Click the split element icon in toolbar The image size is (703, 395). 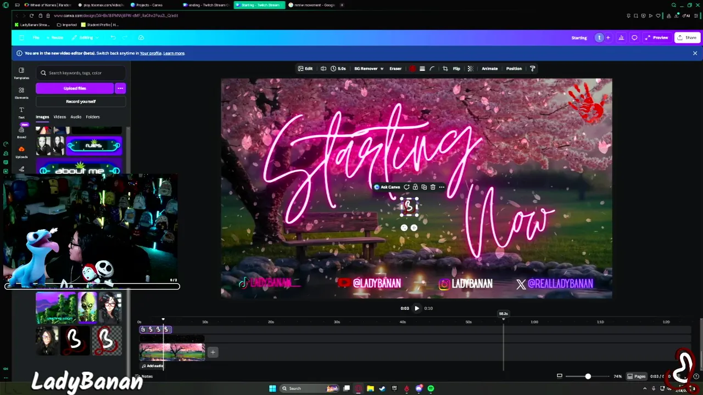click(323, 69)
